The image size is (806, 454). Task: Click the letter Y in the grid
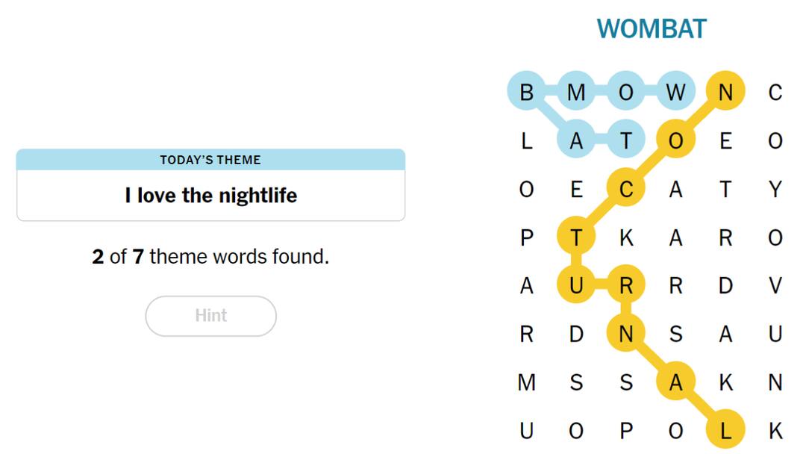click(x=775, y=190)
